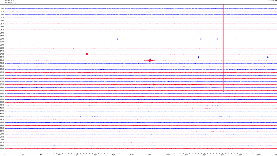Click the 17:30 row label
The image size is (277, 156).
[2, 114]
